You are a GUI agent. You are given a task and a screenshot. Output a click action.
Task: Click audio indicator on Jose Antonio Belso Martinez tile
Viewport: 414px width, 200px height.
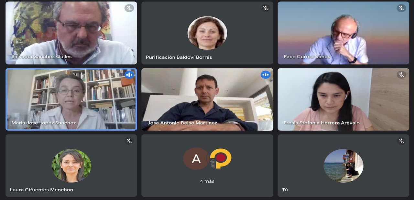[266, 75]
